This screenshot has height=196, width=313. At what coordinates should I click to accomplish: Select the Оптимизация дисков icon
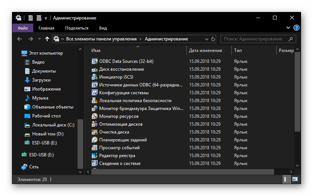pyautogui.click(x=95, y=124)
